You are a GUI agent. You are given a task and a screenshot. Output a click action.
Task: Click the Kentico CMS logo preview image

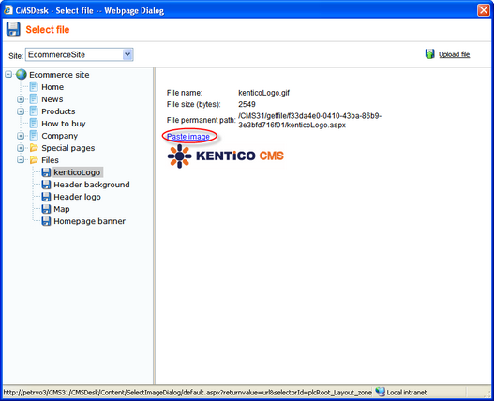(x=226, y=156)
